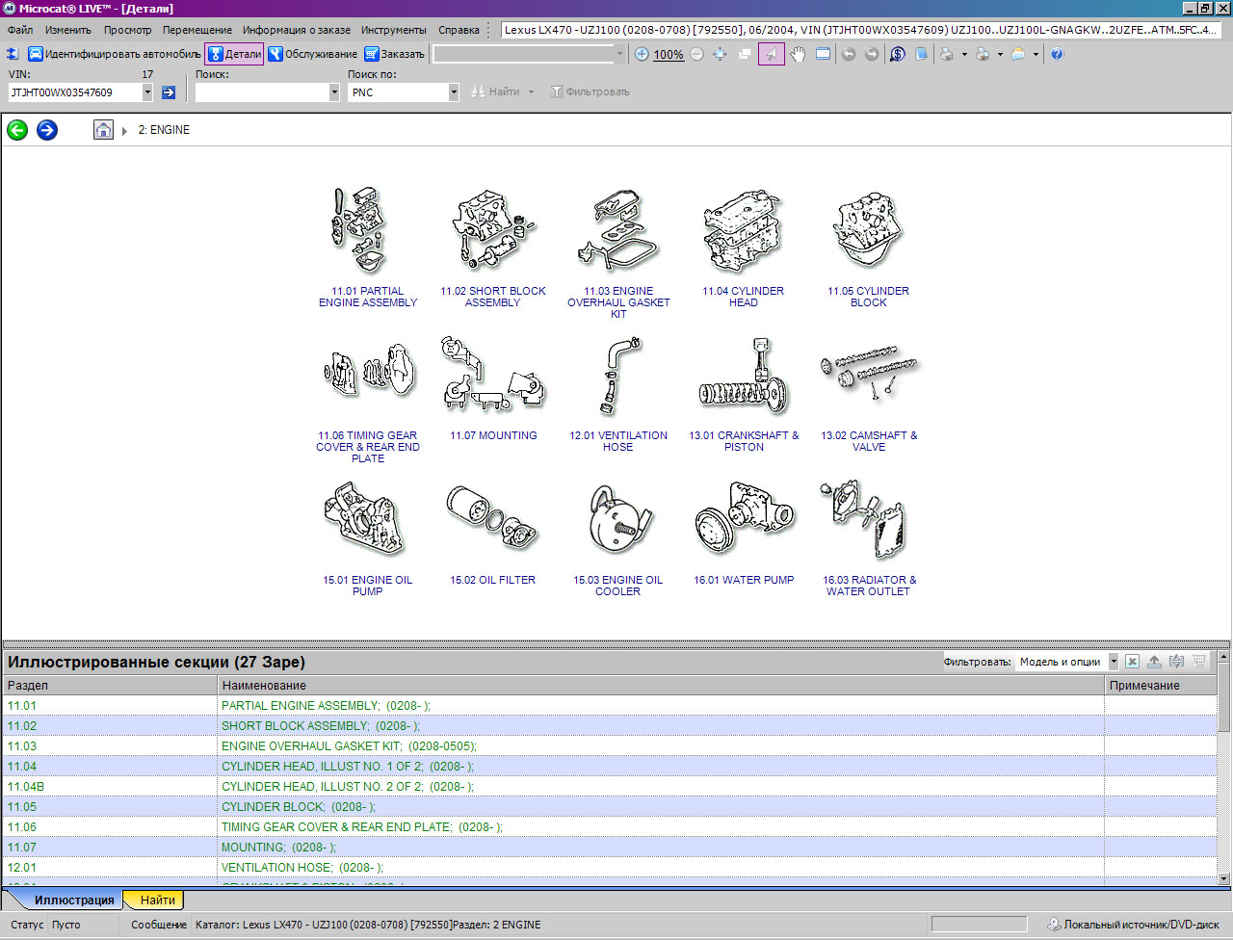Click the blue forward navigation arrow

click(x=47, y=130)
